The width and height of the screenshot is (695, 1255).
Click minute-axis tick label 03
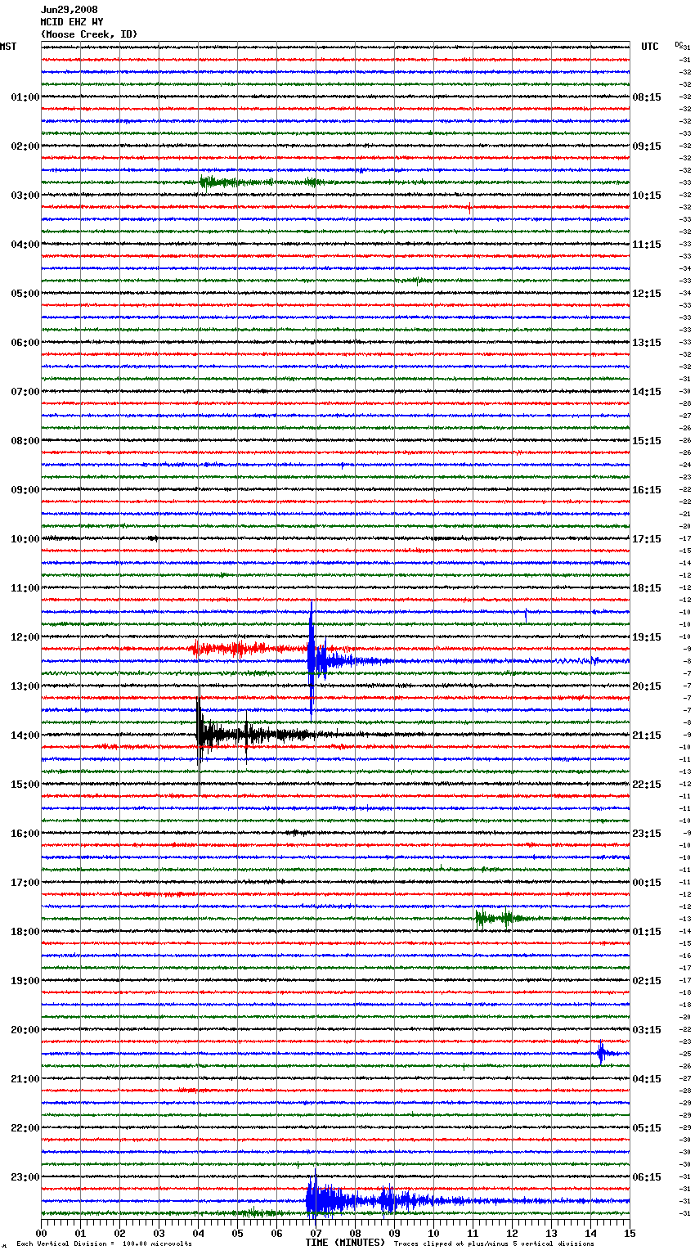point(159,1233)
